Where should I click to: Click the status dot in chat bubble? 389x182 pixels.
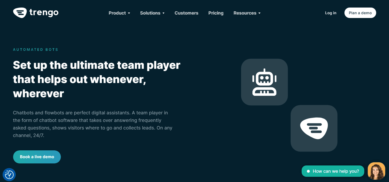(308, 171)
